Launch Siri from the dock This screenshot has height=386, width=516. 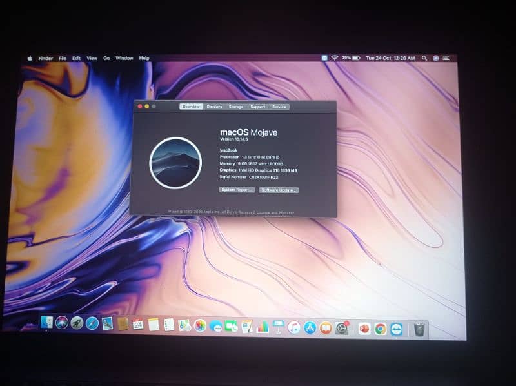[62, 323]
